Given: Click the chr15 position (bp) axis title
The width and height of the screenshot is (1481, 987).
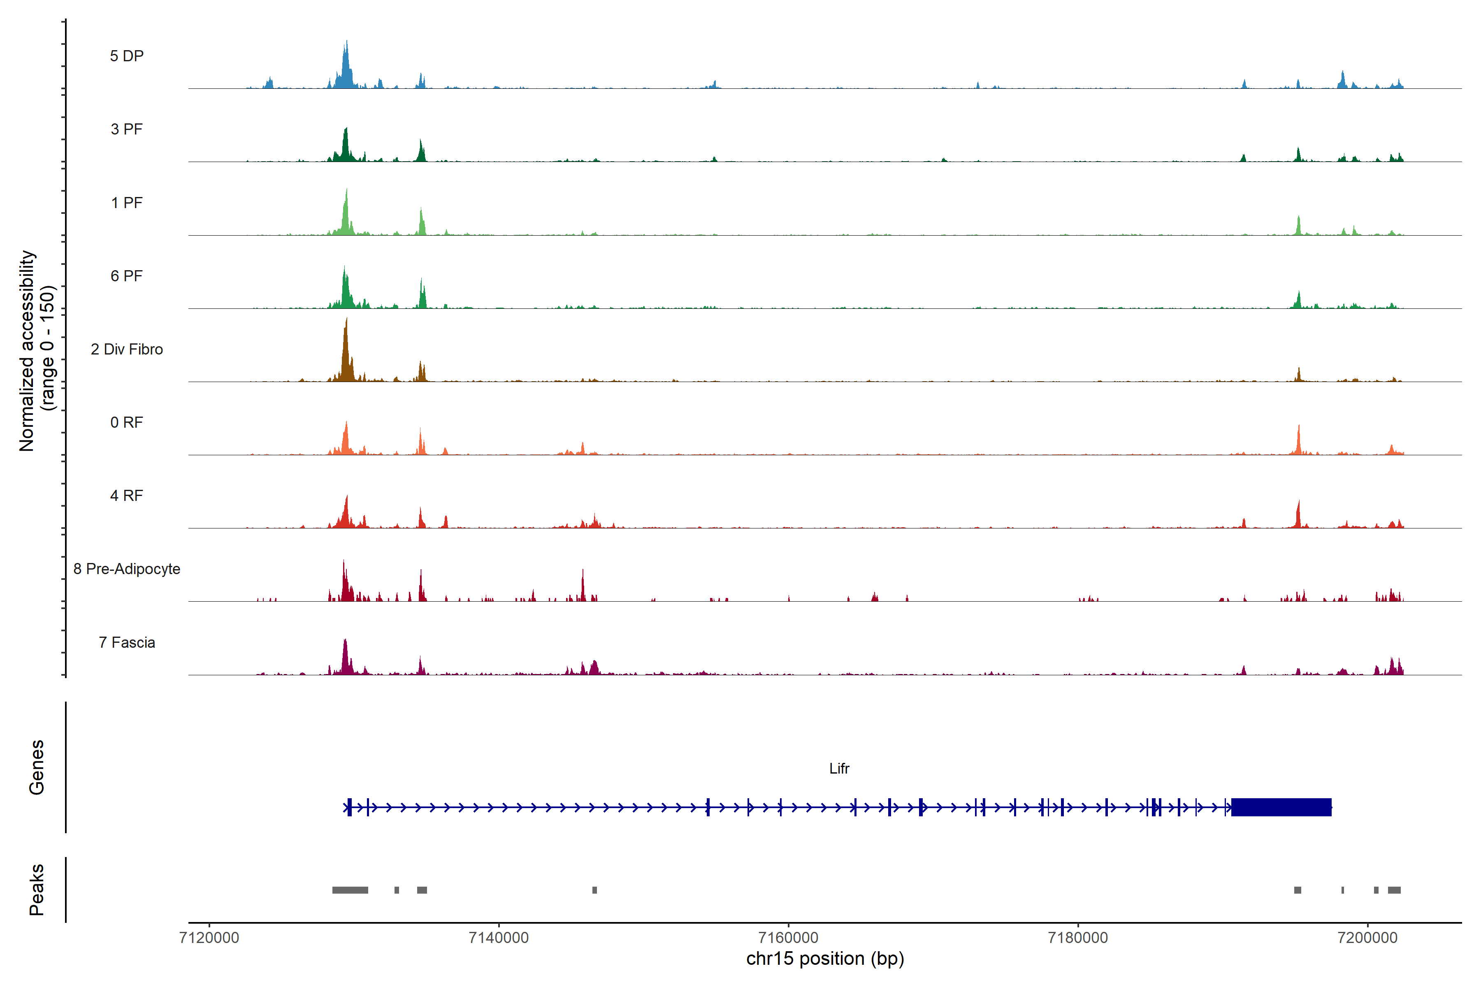Looking at the screenshot, I should pos(825,959).
